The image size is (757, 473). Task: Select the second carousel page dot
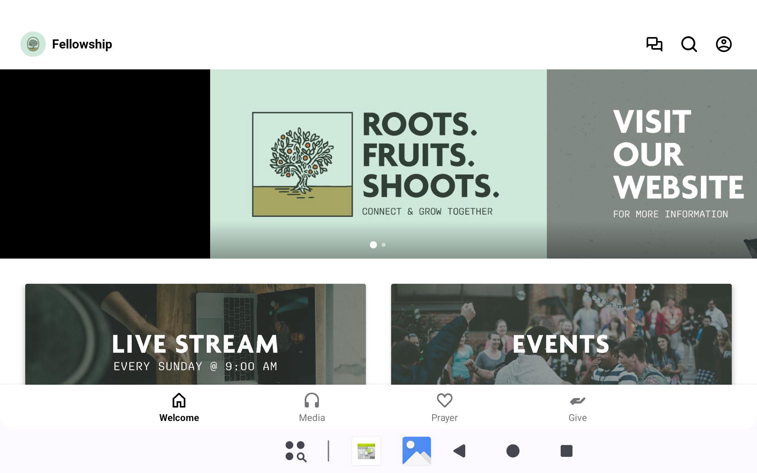tap(384, 245)
